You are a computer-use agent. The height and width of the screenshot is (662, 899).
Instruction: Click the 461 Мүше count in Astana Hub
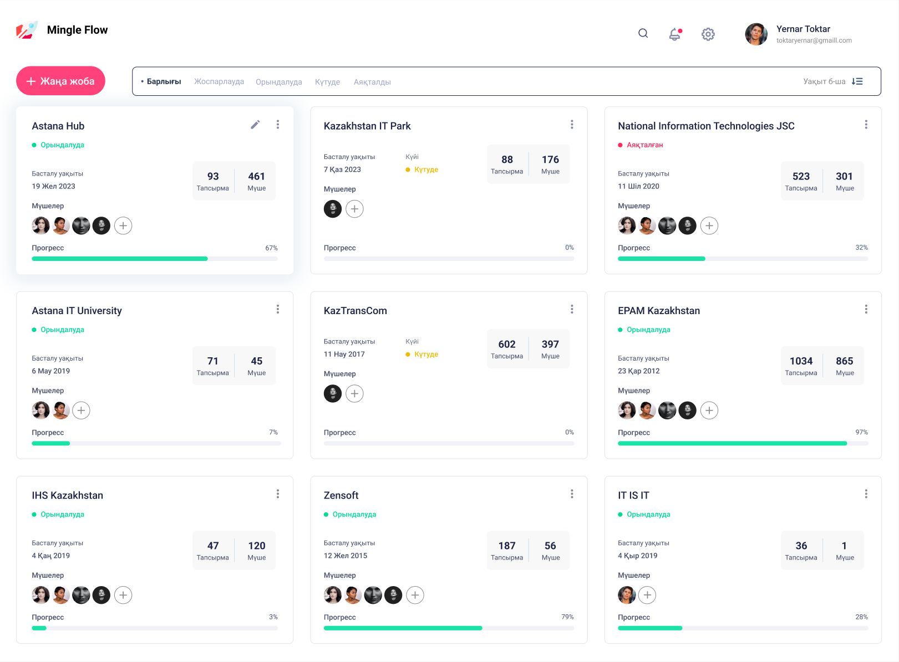pyautogui.click(x=256, y=181)
